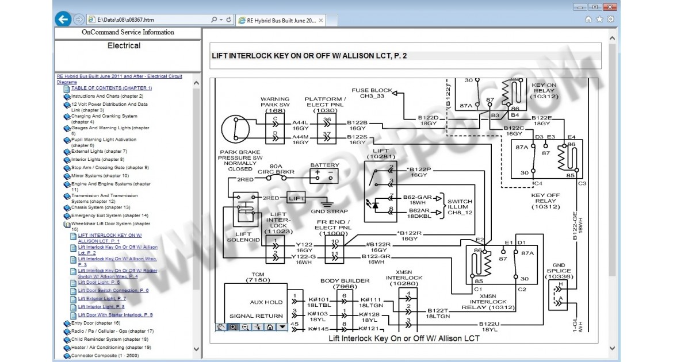Click the diagram title LIFT INTERLOCK KEY ON OR OFF
Screen dimensions: 673x362
pos(309,56)
